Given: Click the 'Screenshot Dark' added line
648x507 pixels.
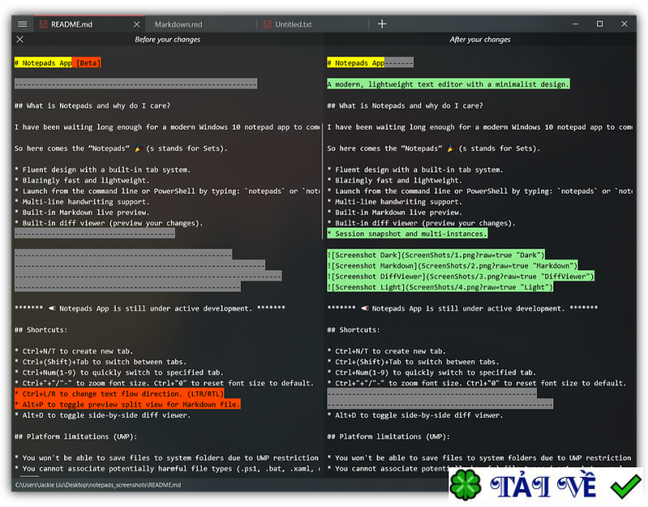Looking at the screenshot, I should point(436,255).
